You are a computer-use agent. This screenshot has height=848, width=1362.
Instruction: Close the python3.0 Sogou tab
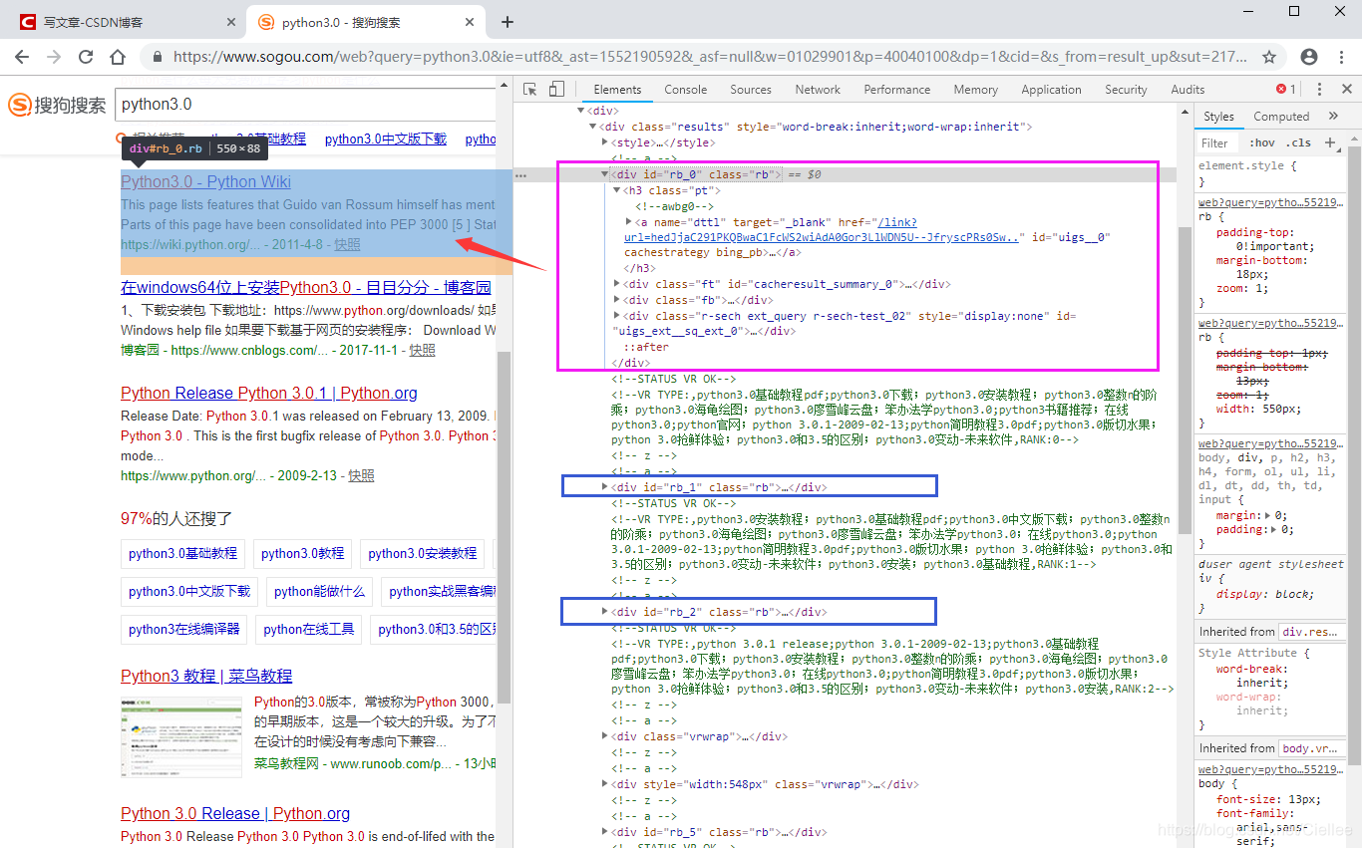pyautogui.click(x=468, y=22)
